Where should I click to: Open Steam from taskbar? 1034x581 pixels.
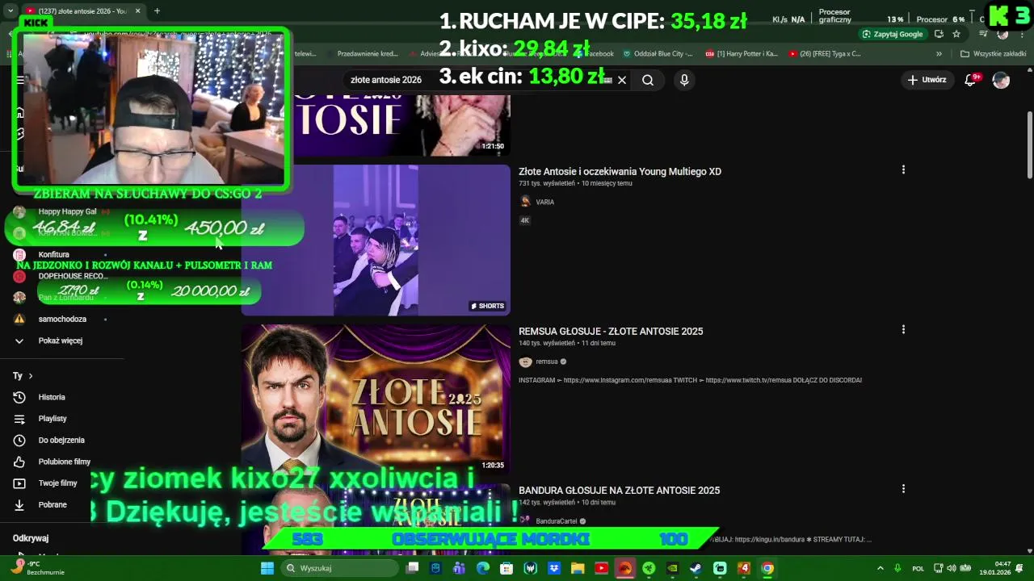point(696,568)
